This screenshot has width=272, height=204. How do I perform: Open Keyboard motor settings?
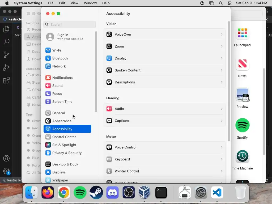(164, 159)
